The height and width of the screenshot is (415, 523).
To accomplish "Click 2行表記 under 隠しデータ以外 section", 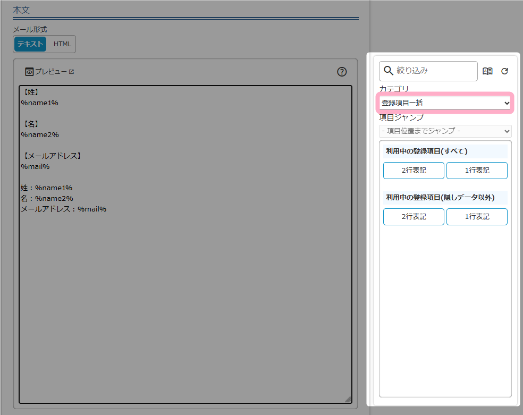I will click(x=414, y=217).
